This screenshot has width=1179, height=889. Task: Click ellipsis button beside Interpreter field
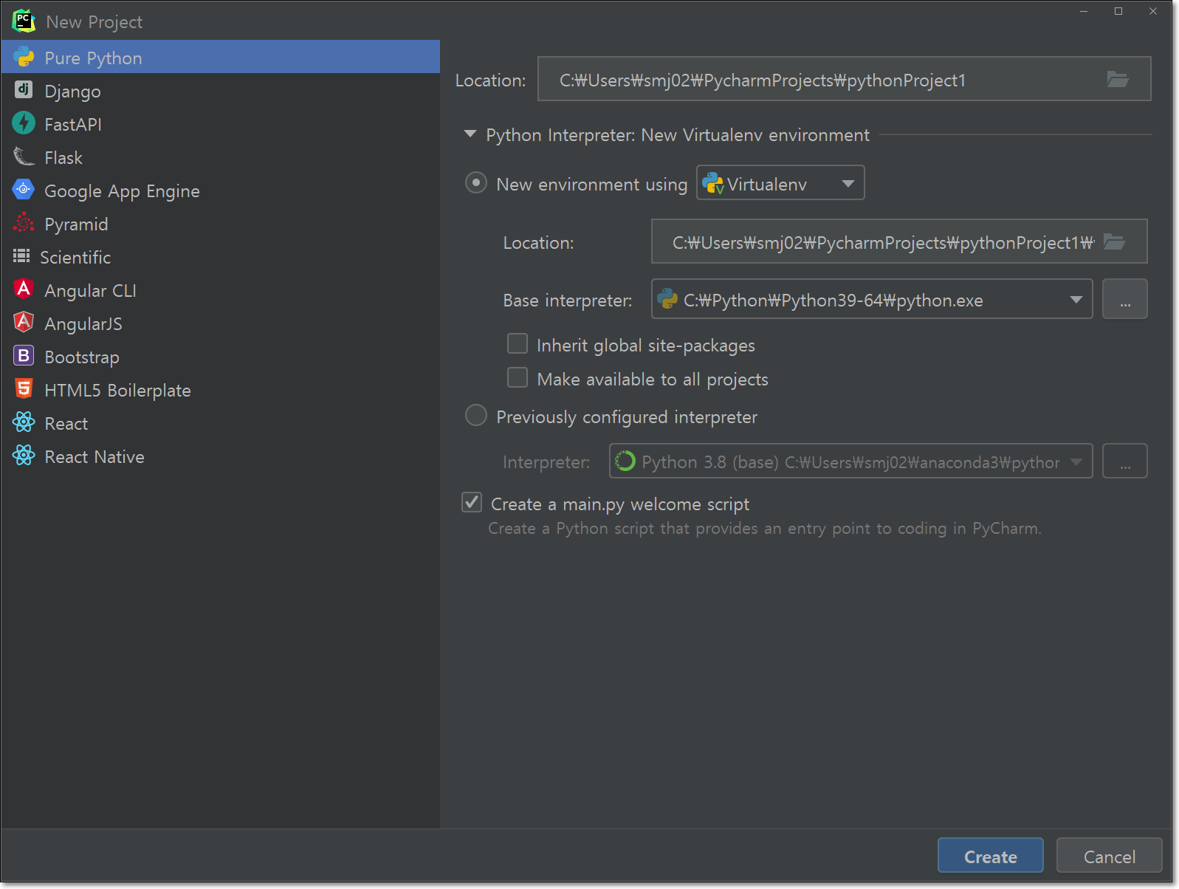pos(1125,461)
